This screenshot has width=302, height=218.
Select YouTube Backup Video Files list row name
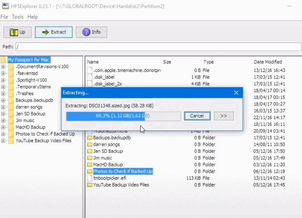tap(121, 185)
